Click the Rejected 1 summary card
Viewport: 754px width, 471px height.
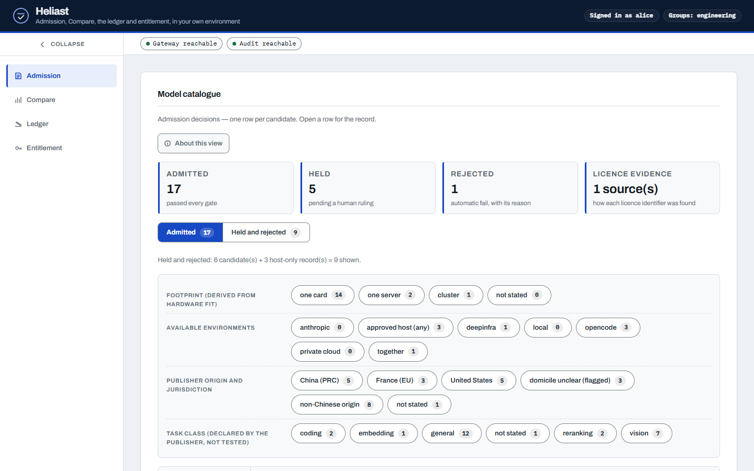click(510, 188)
